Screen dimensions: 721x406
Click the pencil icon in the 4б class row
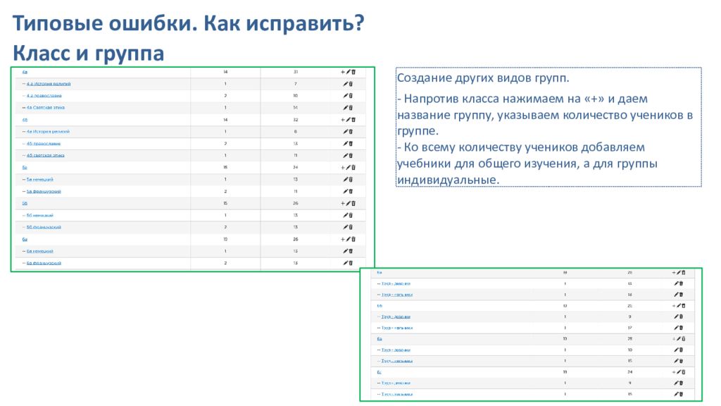pos(348,120)
